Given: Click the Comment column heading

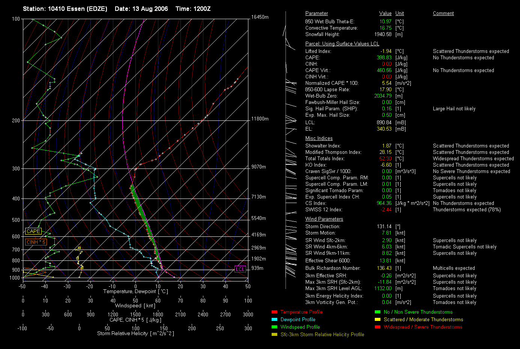Looking at the screenshot, I should click(443, 14).
